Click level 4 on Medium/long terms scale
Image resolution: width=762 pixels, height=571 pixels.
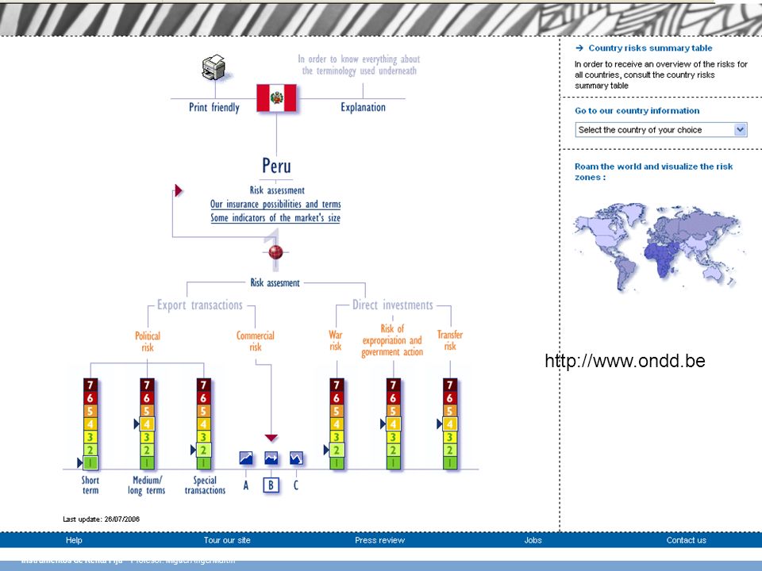(x=148, y=423)
